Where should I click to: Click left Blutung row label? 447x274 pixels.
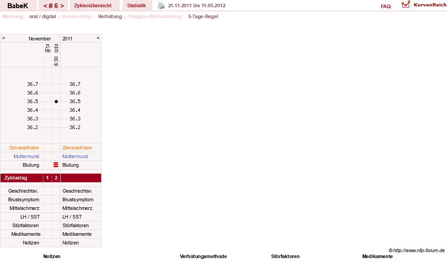(31, 165)
